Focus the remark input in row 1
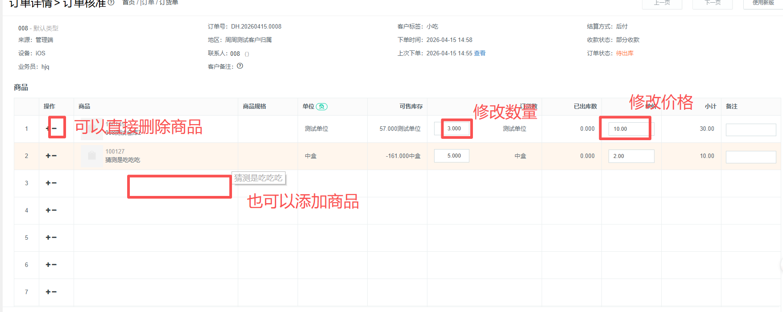 751,130
